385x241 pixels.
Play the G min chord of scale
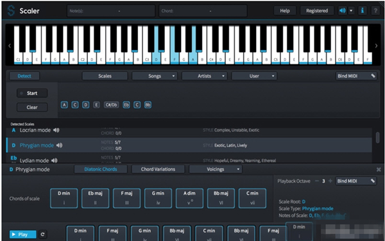pos(158,198)
